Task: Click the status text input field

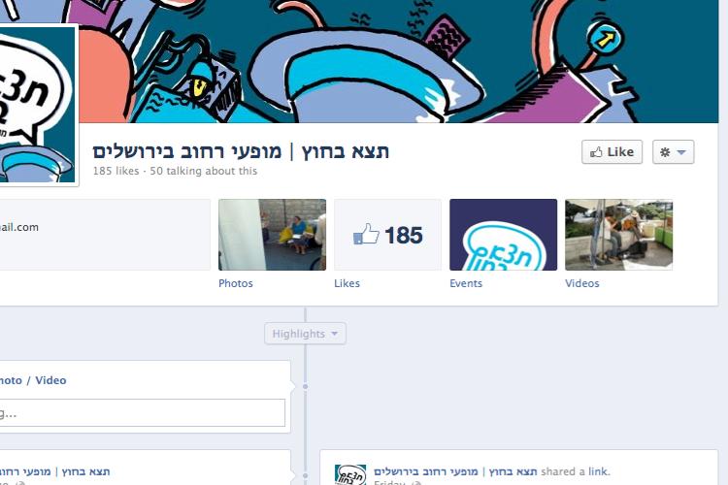Action: (x=142, y=412)
